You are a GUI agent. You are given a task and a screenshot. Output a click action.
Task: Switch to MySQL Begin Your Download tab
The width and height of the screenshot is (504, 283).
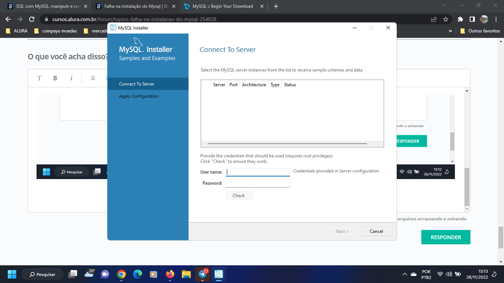(224, 6)
